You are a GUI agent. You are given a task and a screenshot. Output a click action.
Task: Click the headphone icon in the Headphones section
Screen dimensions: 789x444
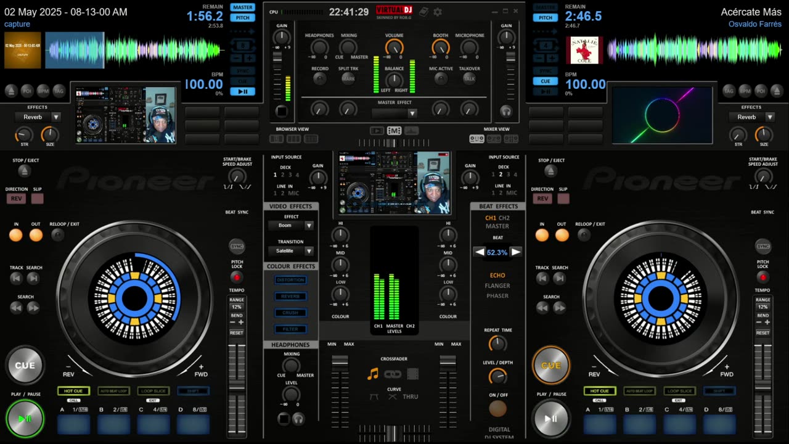click(x=299, y=419)
